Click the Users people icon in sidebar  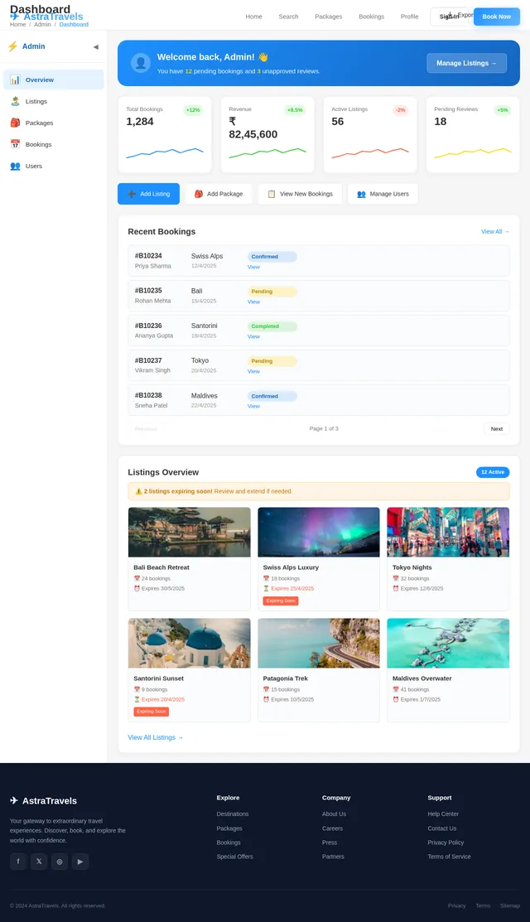point(15,166)
